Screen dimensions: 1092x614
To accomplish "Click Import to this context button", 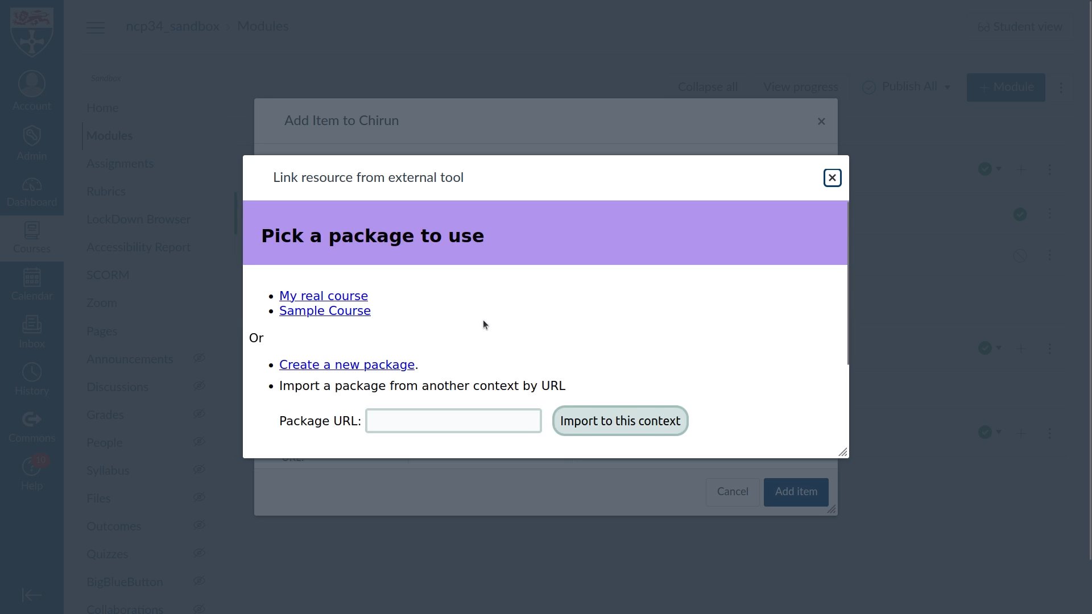I will [621, 420].
